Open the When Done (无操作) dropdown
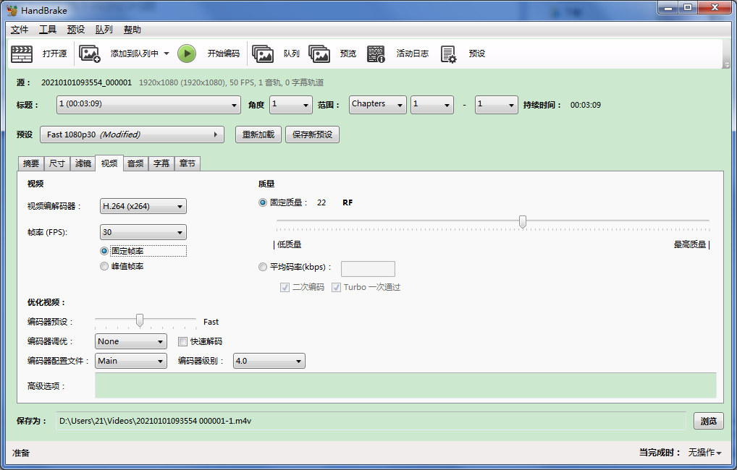Screen dimensions: 737x470 705,453
